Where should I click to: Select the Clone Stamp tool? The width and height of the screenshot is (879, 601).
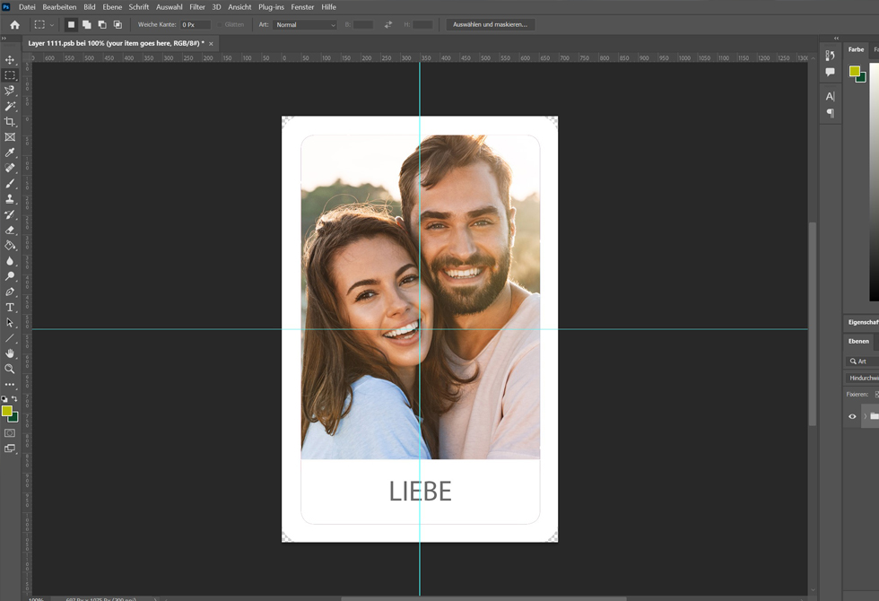coord(10,199)
